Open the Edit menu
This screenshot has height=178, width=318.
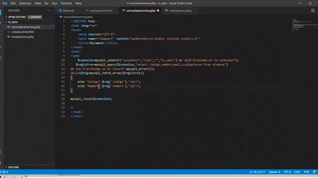13,3
